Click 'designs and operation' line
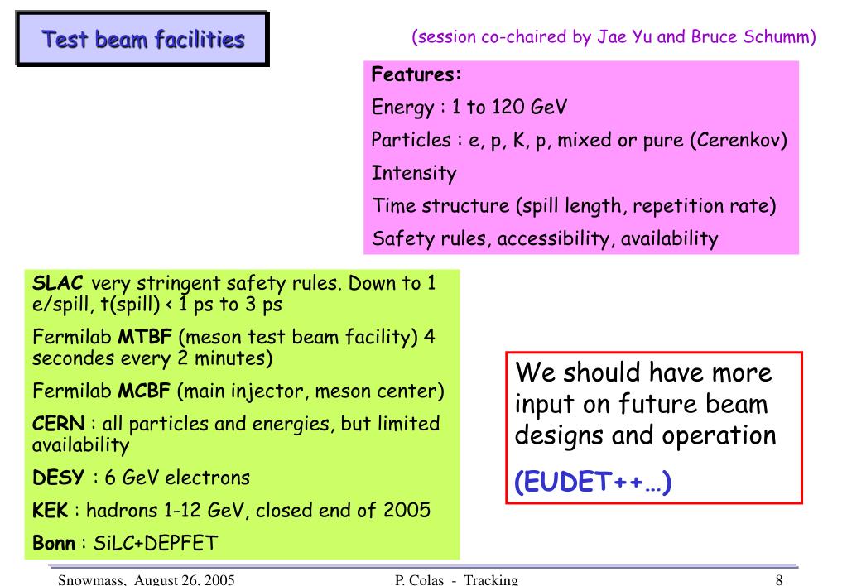 [646, 435]
